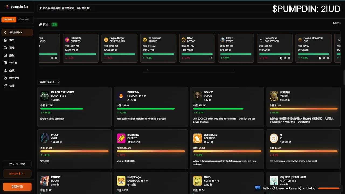Open Golden Stone Coin card's X icon
This screenshot has height=194, width=345.
pos(324,58)
